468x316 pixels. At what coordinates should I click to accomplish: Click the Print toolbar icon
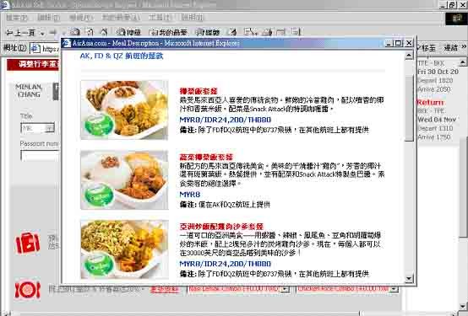tap(267, 32)
